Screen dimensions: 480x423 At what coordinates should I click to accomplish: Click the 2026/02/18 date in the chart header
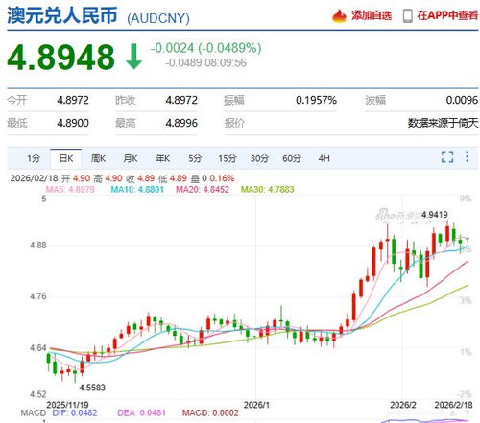click(x=35, y=178)
